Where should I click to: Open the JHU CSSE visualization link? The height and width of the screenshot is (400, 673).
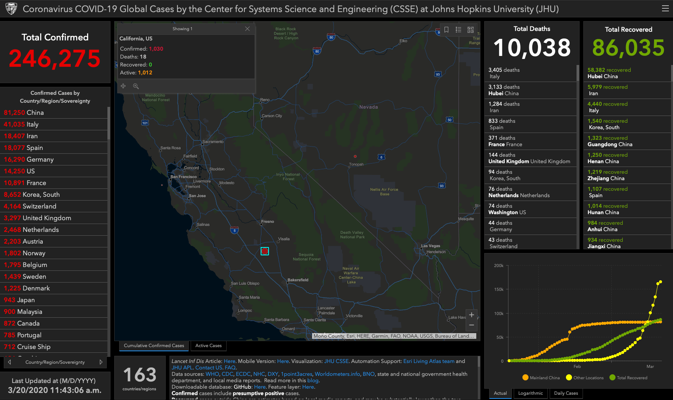click(336, 361)
